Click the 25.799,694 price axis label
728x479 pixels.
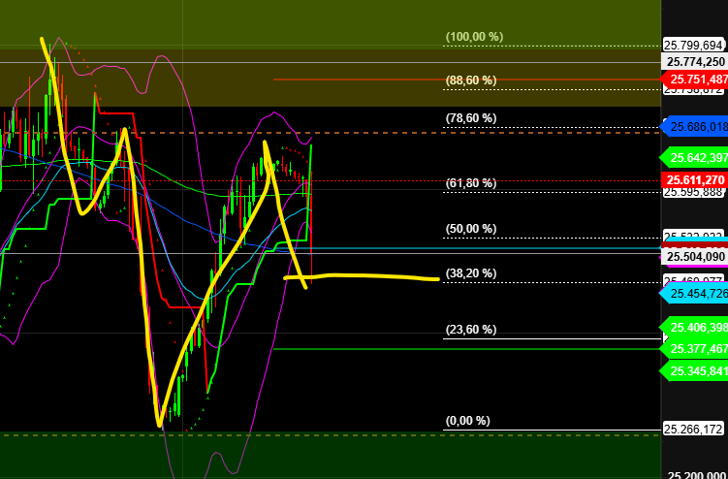(x=694, y=45)
